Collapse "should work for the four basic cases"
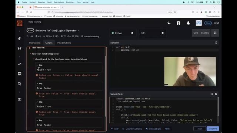 coord(34,59)
